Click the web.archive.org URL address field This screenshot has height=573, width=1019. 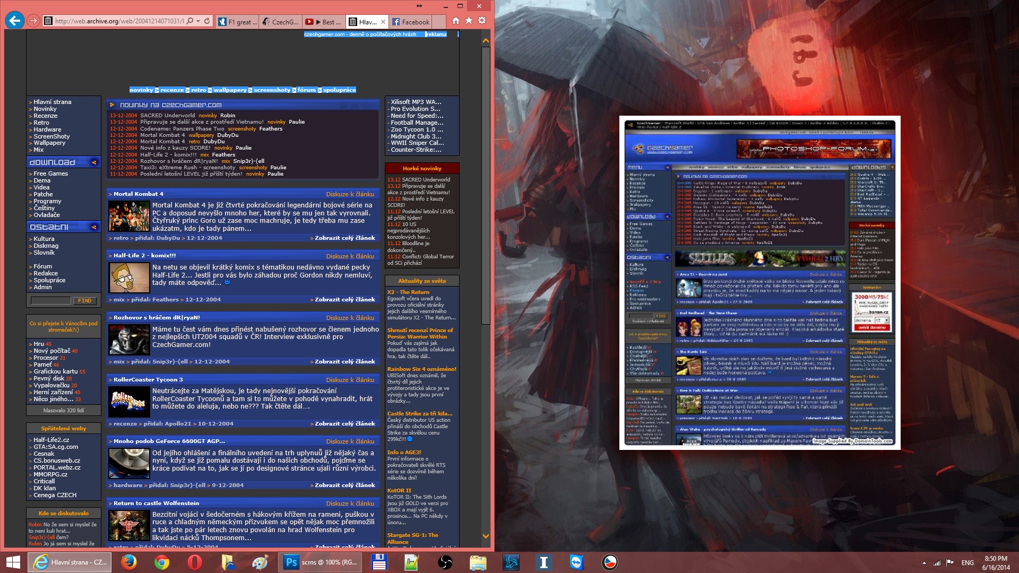click(x=119, y=21)
